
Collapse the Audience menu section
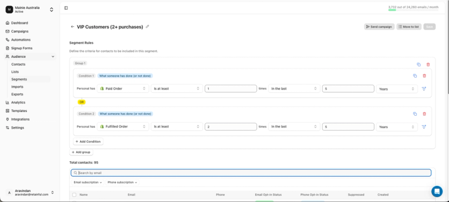click(53, 57)
